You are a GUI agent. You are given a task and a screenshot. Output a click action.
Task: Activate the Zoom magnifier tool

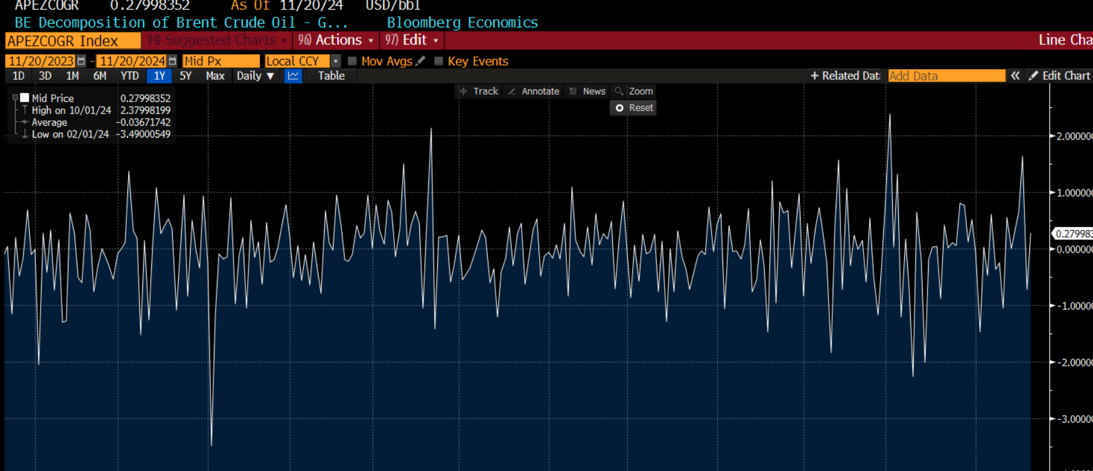click(634, 91)
